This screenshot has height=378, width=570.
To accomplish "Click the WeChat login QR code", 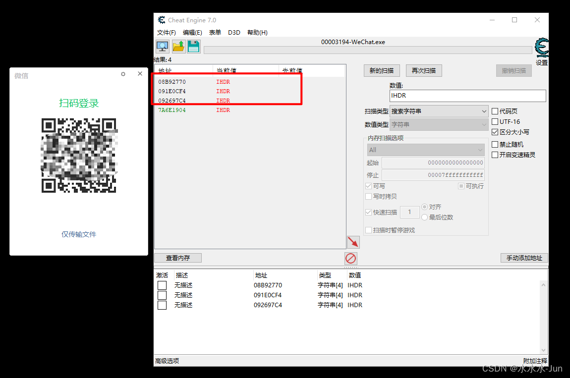I will (79, 156).
